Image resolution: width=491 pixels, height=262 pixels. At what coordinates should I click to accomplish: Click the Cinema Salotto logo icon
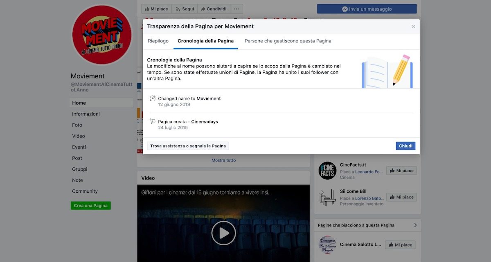pyautogui.click(x=327, y=245)
